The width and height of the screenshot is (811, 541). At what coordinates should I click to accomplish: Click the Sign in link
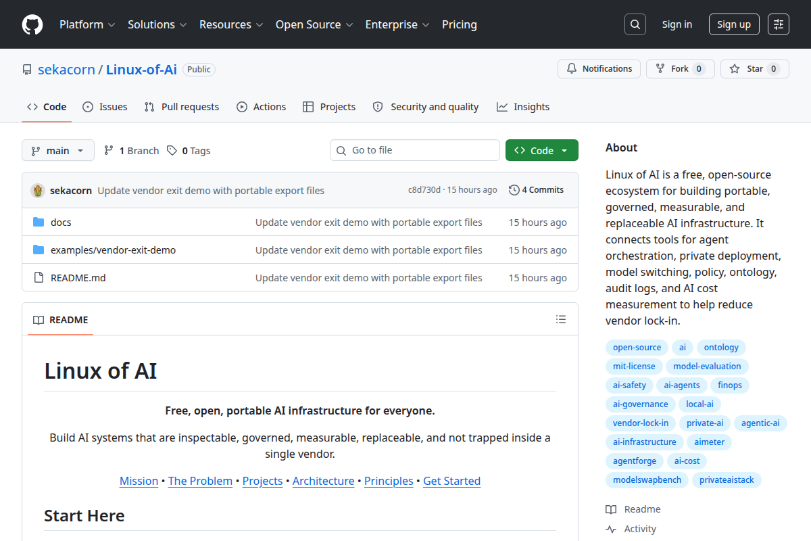677,24
